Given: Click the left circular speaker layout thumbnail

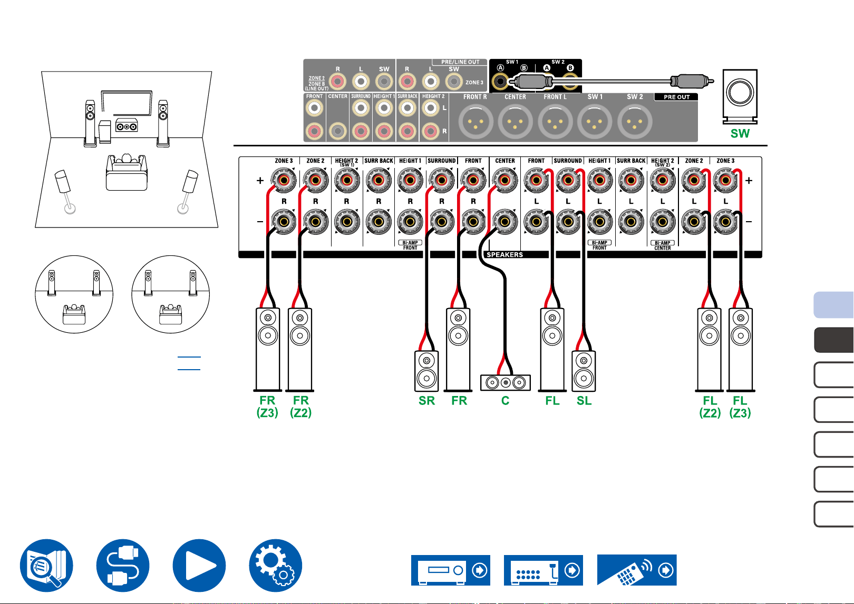Looking at the screenshot, I should pos(74,294).
